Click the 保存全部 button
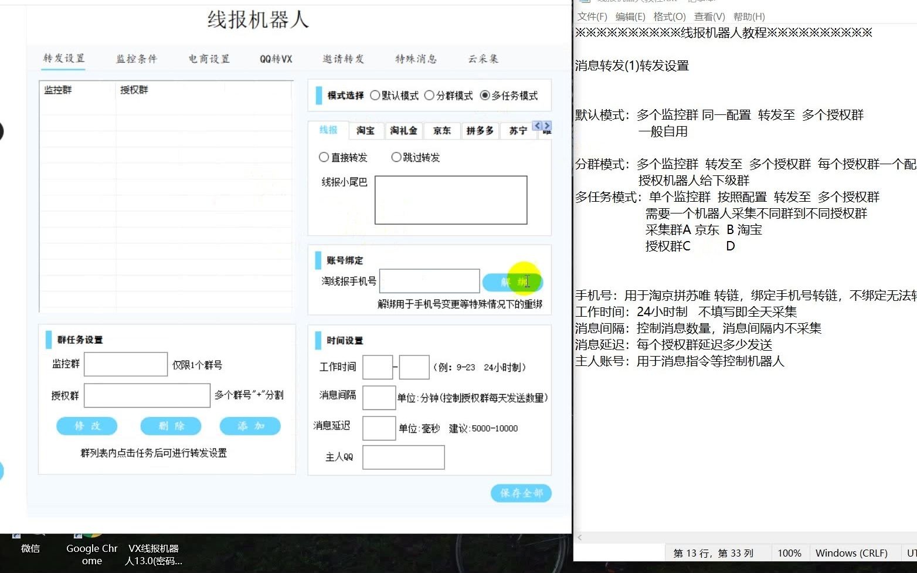The width and height of the screenshot is (917, 573). click(521, 493)
